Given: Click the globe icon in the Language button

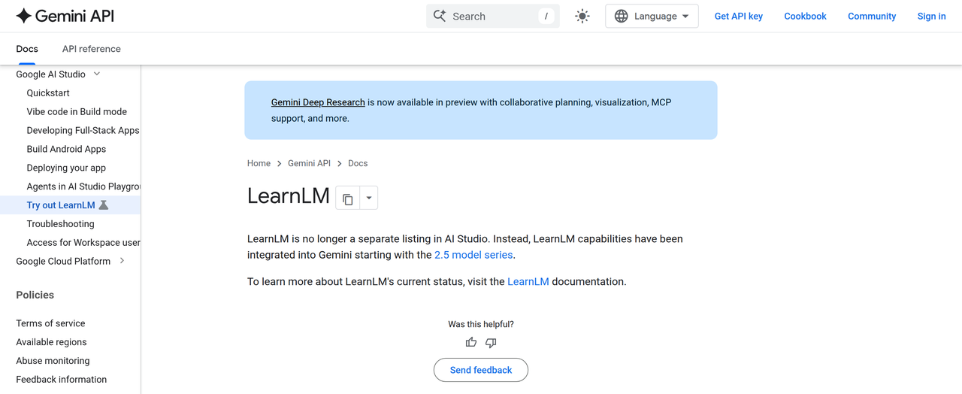Looking at the screenshot, I should click(x=622, y=16).
